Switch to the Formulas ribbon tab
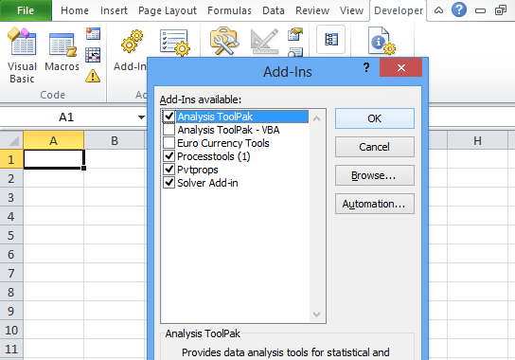 [x=229, y=10]
